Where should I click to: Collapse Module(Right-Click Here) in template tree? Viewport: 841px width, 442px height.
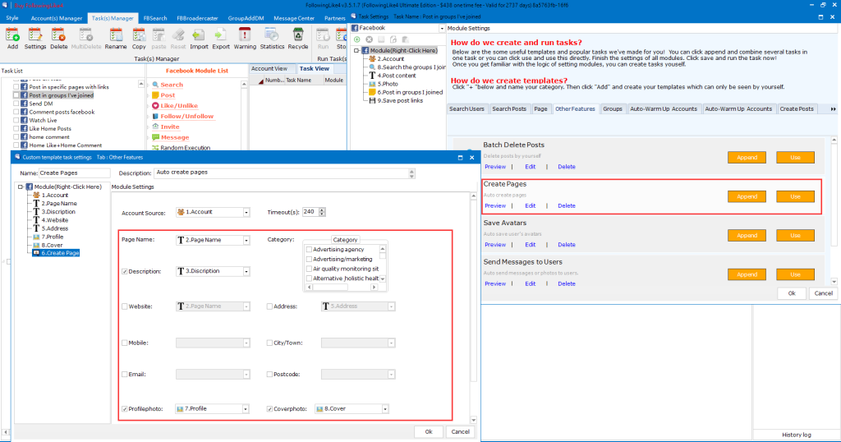(21, 186)
